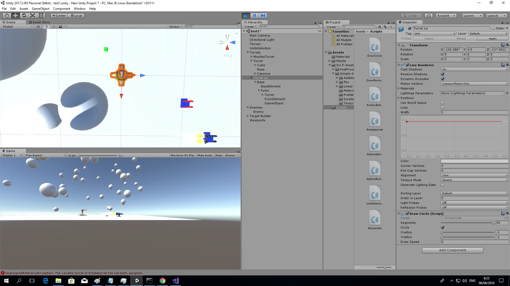Open Transform component gear menu
Image resolution: width=510 pixels, height=286 pixels.
507,45
